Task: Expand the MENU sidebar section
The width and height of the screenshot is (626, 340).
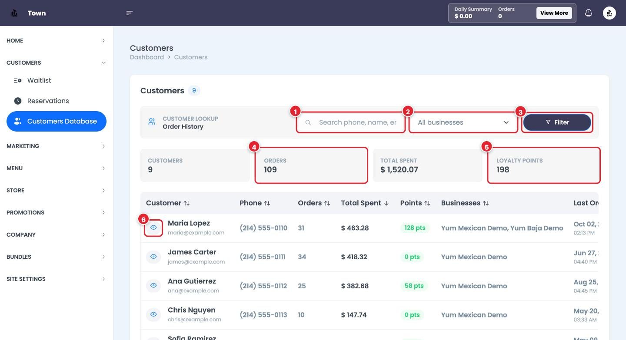Action: (57, 168)
